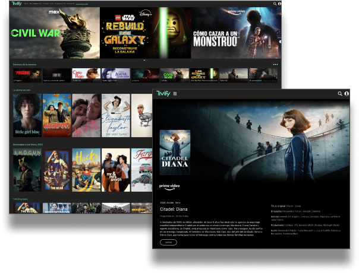Open the LEGO Star Wars Rebuild the Galaxy banner
359x273 pixels.
pyautogui.click(x=146, y=33)
